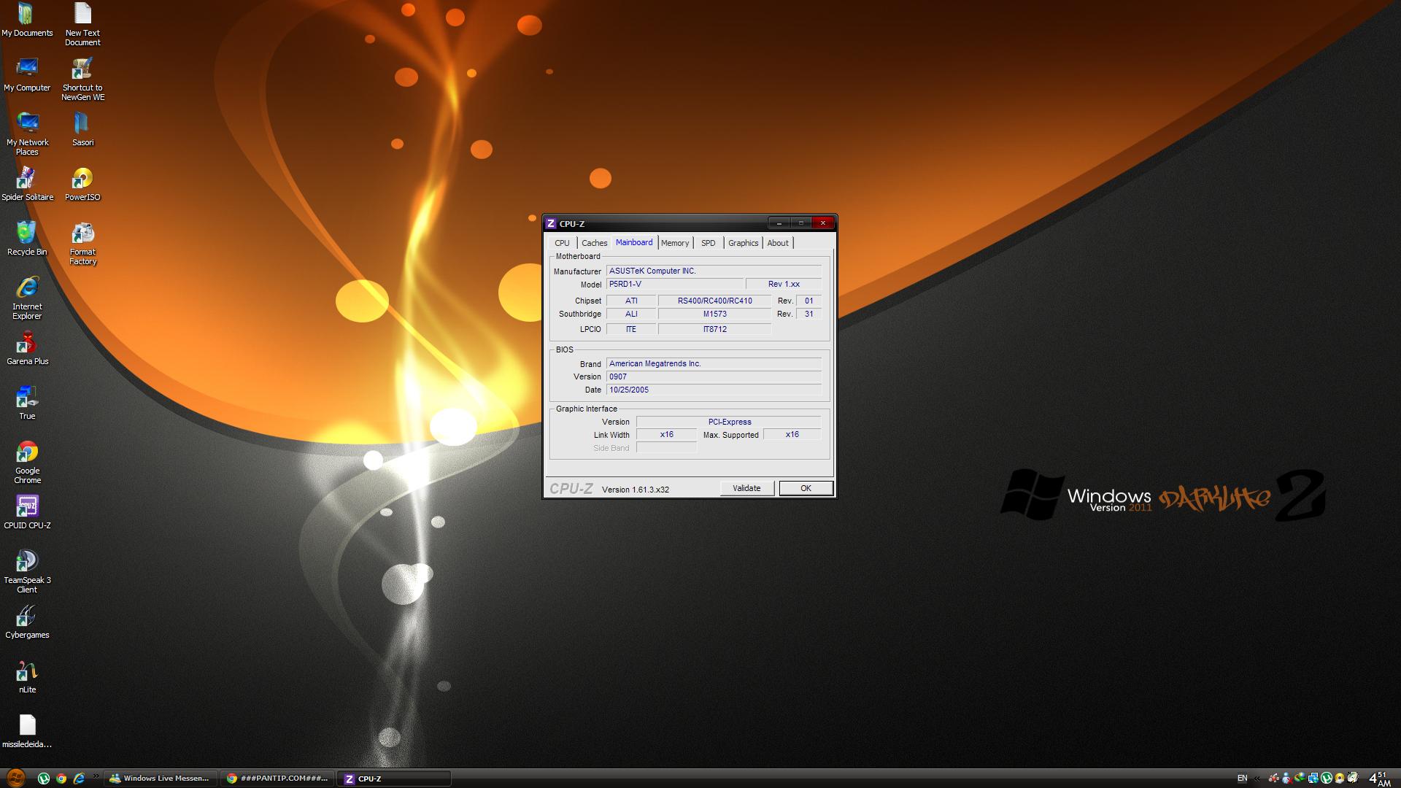Click OK in the CPU-Z window
Viewport: 1401px width, 788px height.
806,488
